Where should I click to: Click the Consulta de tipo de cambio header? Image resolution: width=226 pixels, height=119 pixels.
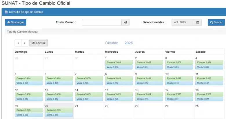point(26,12)
